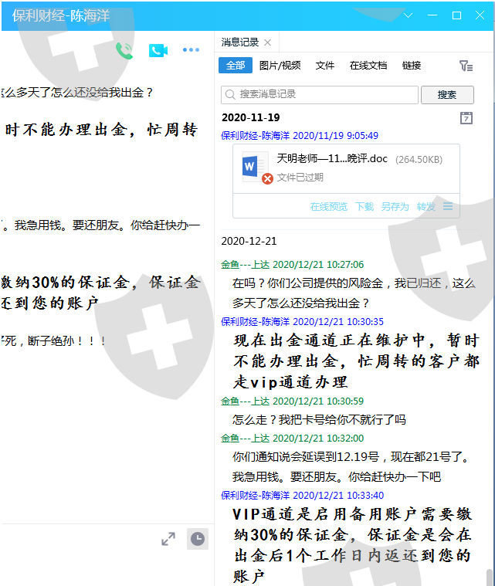Click the Word document file icon

tap(256, 167)
